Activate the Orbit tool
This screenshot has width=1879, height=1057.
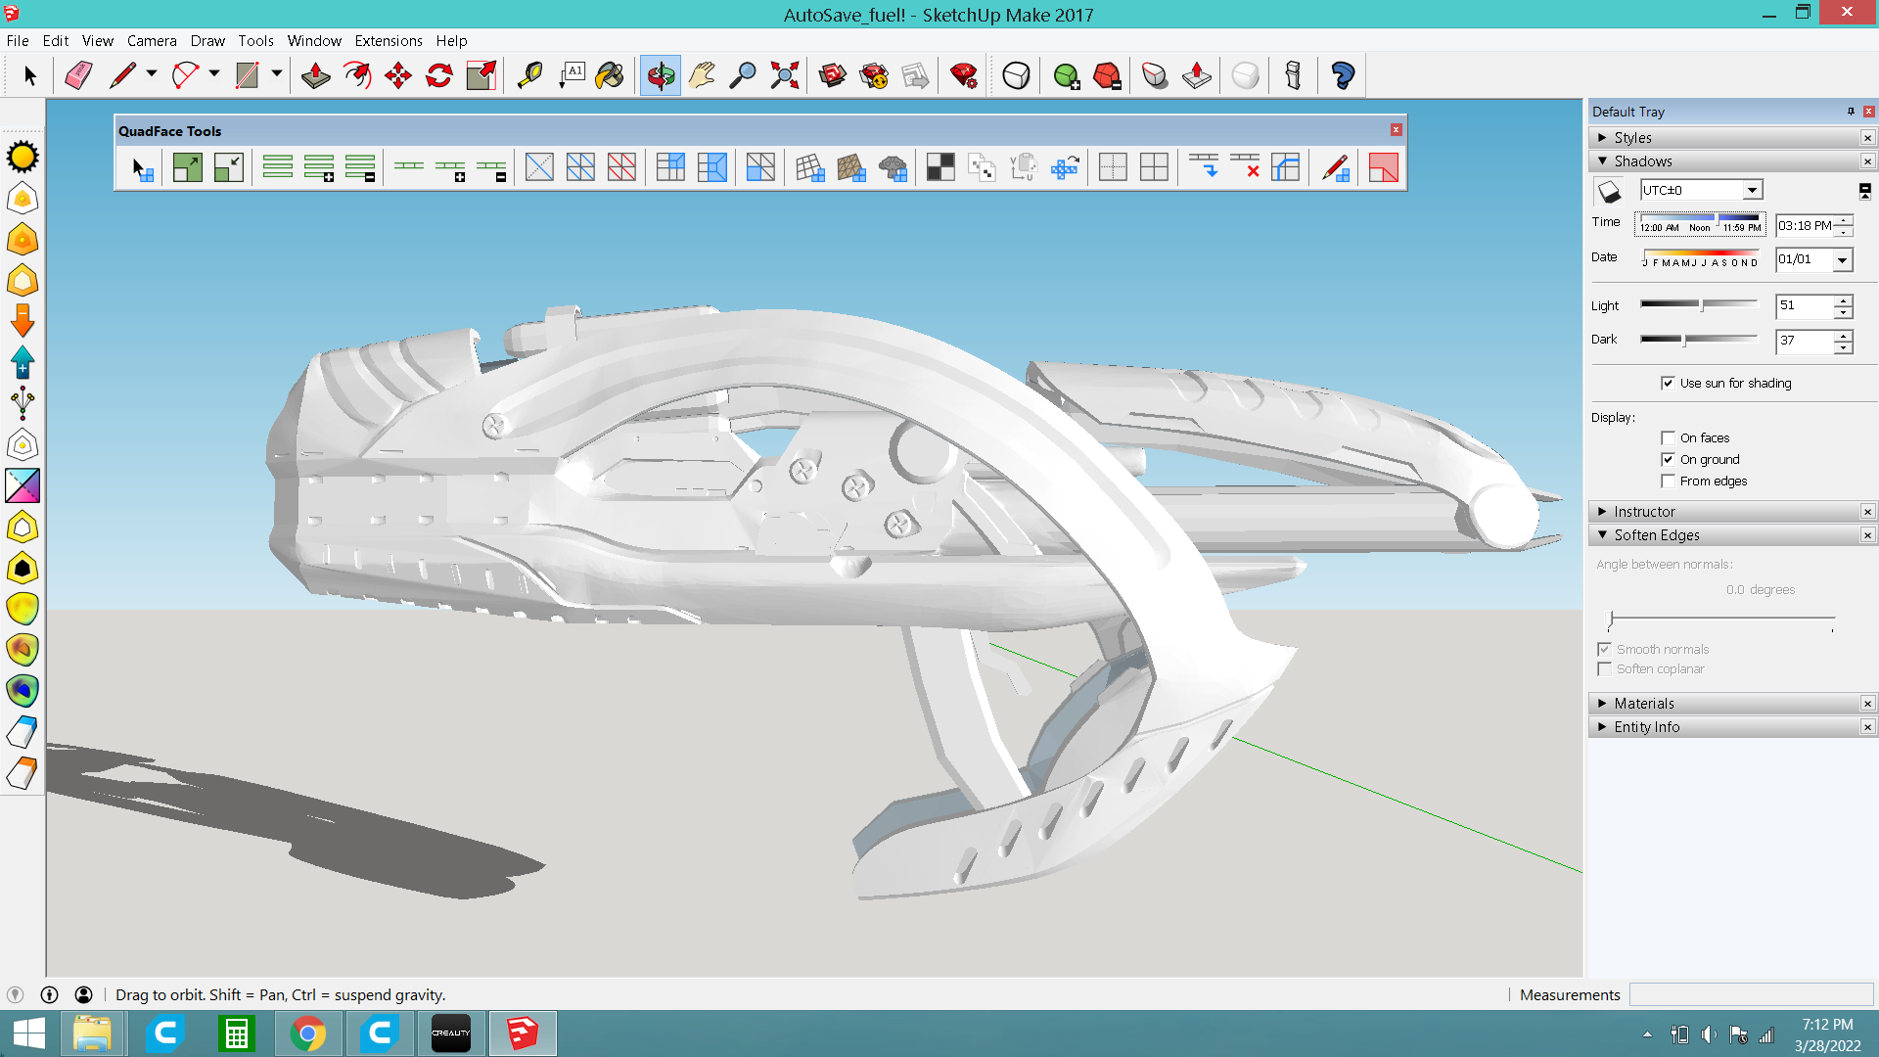tap(661, 75)
